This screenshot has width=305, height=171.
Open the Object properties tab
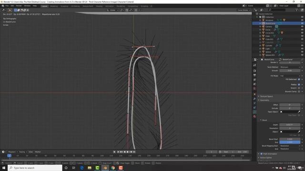coord(254,94)
